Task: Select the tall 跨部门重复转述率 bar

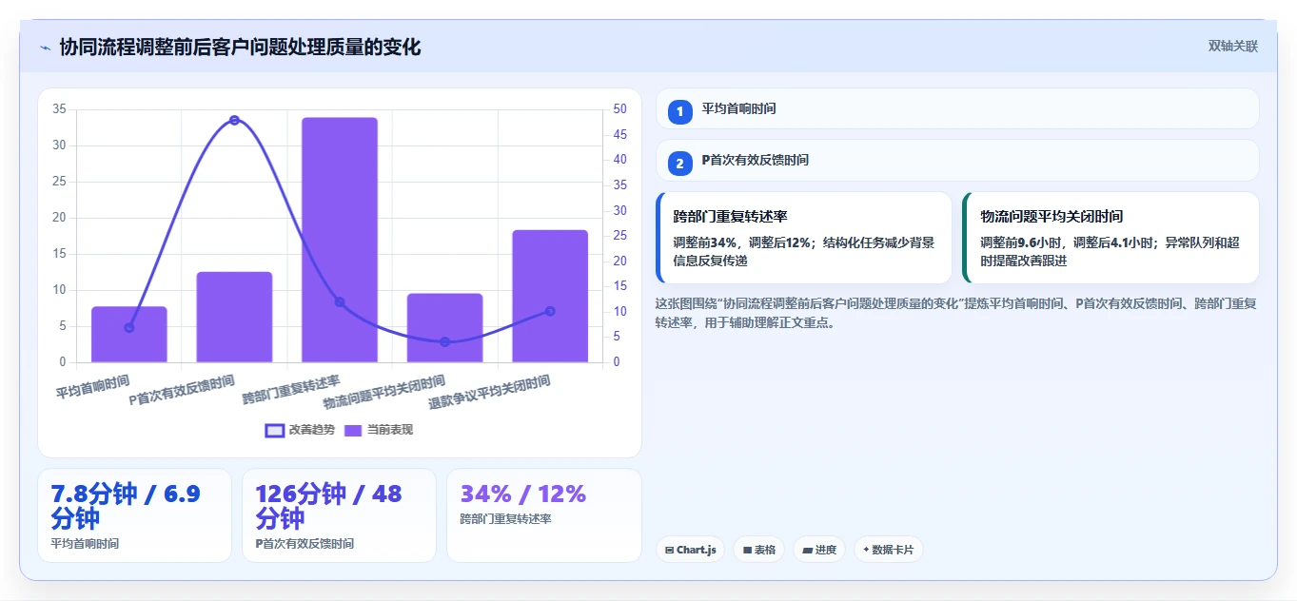Action: click(340, 240)
